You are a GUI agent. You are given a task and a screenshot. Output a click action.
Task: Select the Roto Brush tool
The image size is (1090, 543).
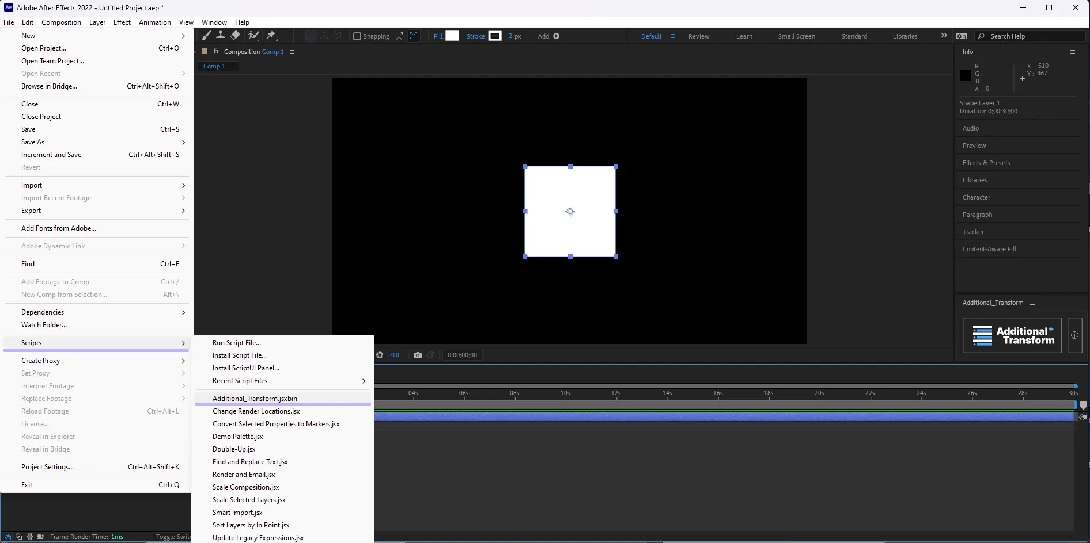(253, 36)
